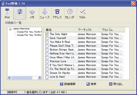137x95 pixels.
Task: Select James Morrison artist in tree
Action: point(21,29)
